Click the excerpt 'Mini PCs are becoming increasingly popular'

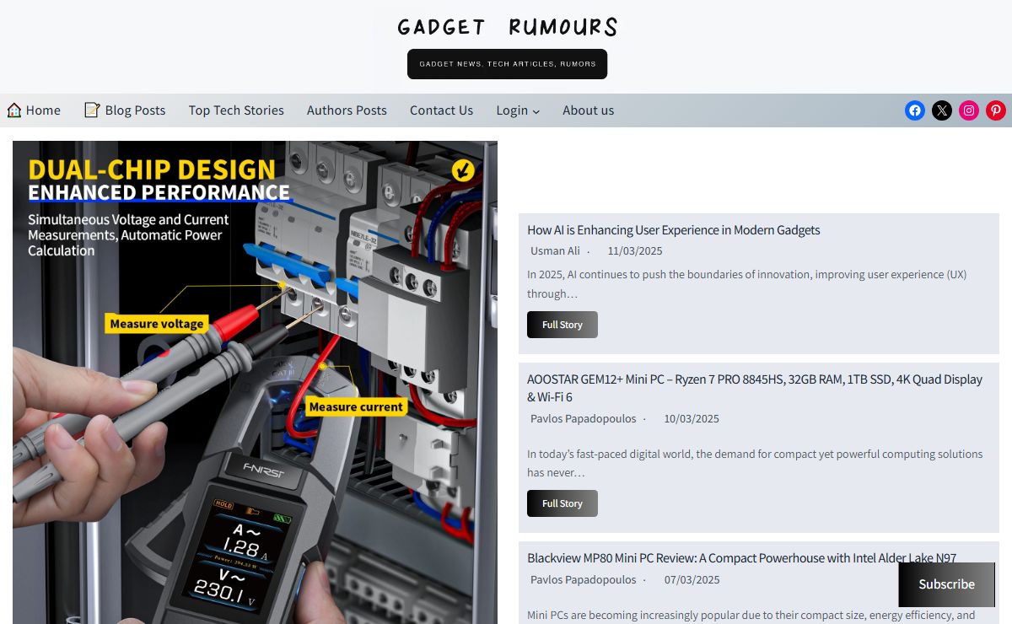751,616
